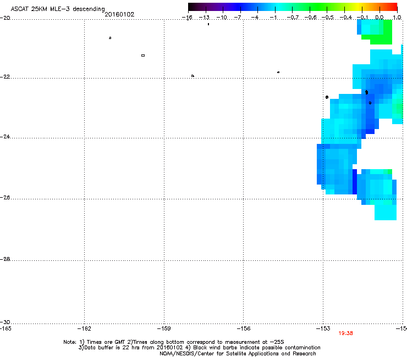Screen dimensions: 407x357
Task: Click the ASCAT 25KM MLE-3 descending title
Action: (58, 9)
